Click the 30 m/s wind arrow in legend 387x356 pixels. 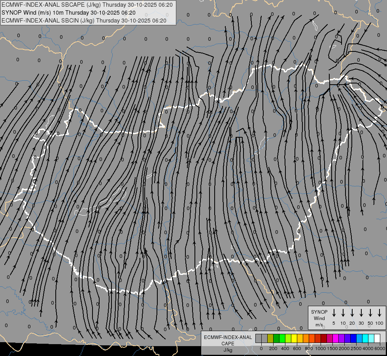(x=361, y=313)
